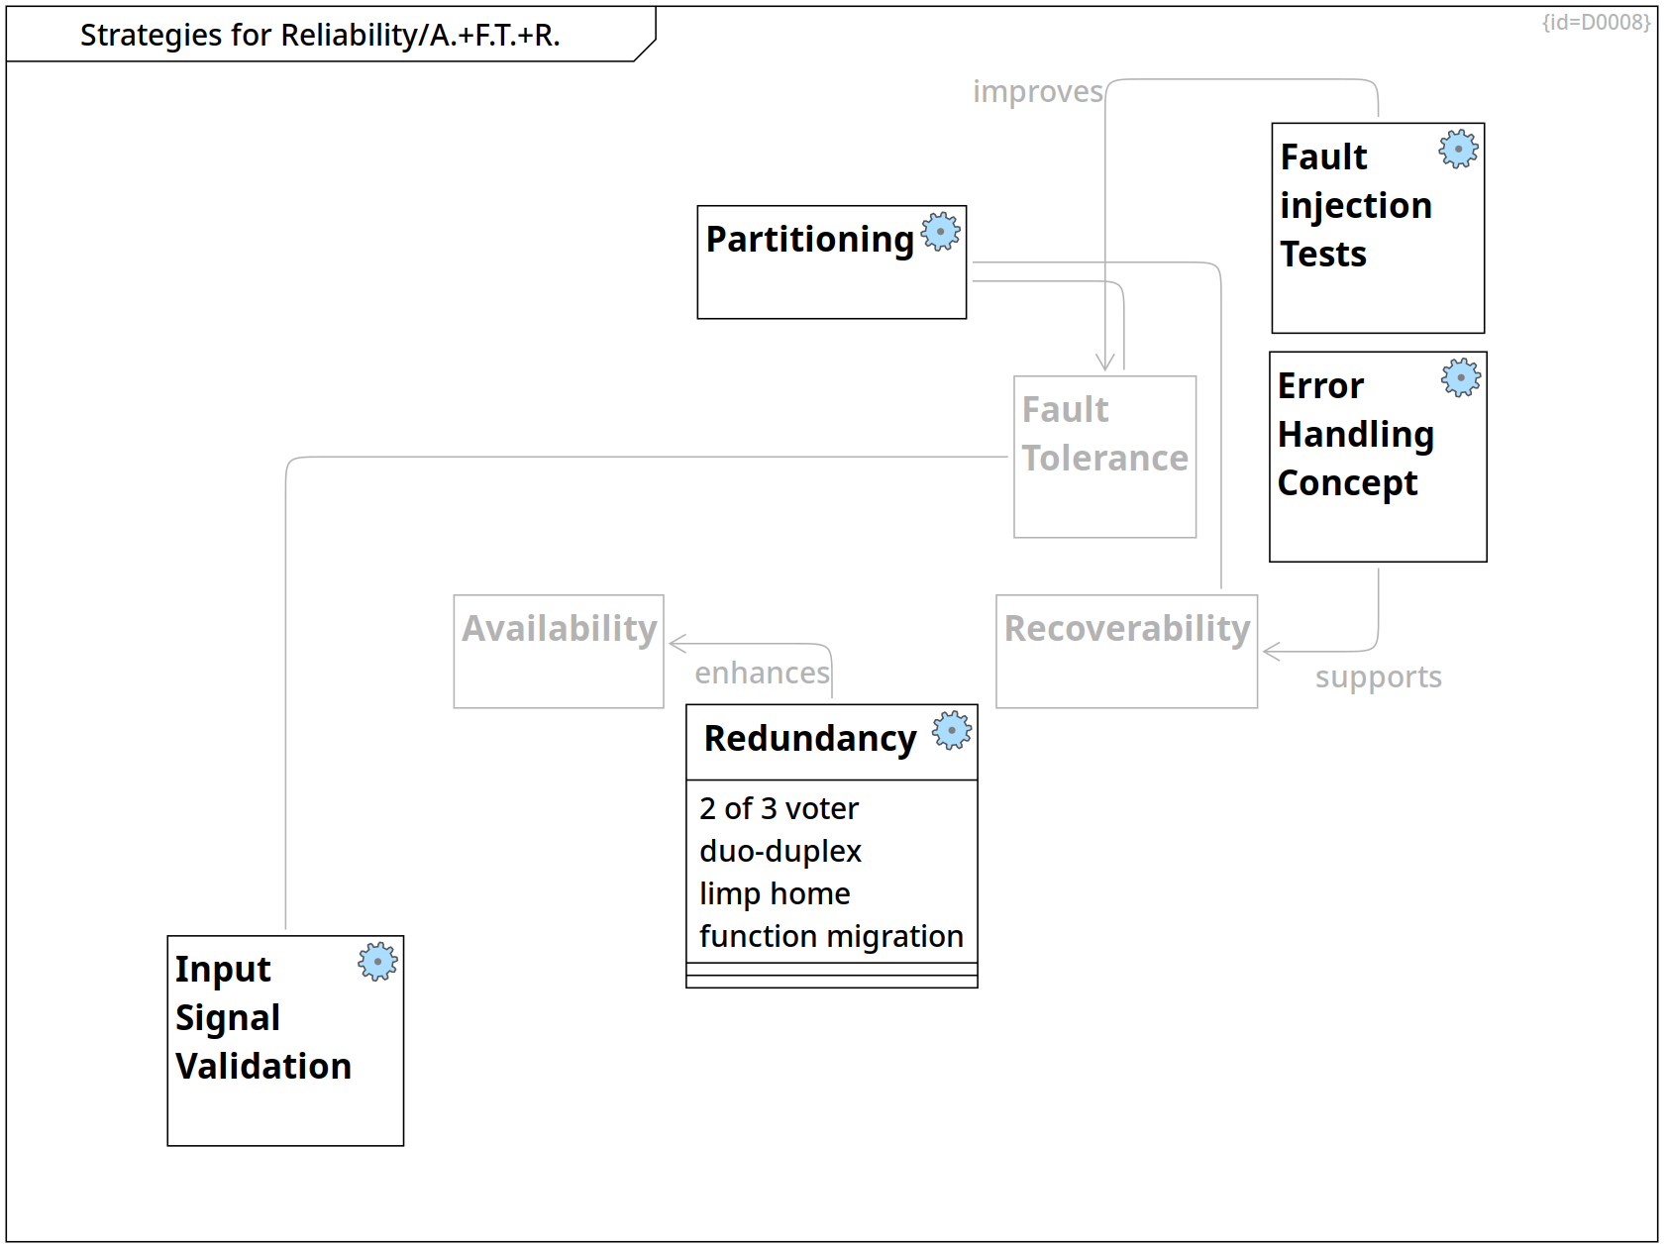Select the Recoverability box

[1126, 651]
